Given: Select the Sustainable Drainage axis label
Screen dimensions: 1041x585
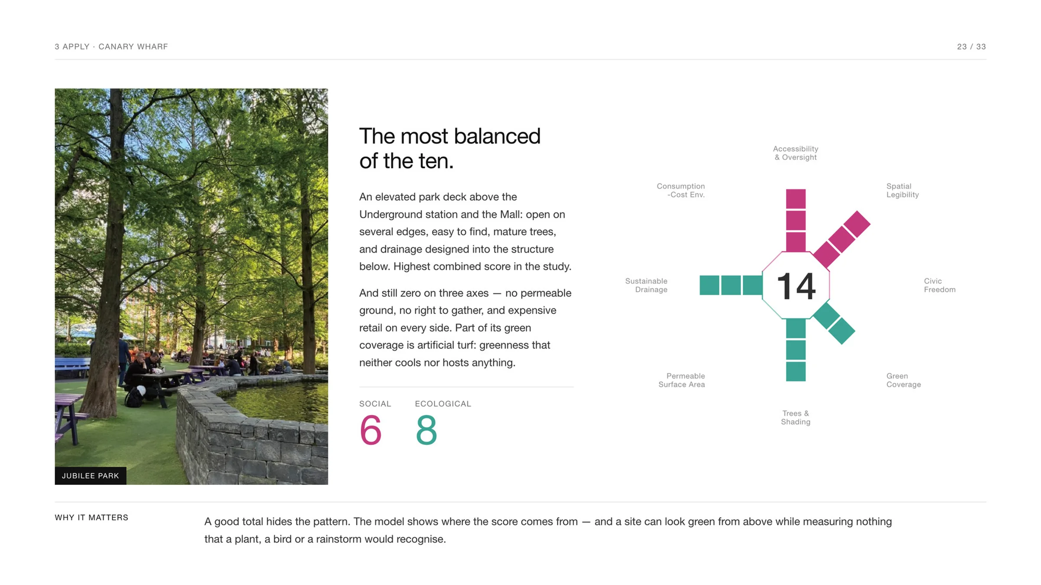Looking at the screenshot, I should pyautogui.click(x=646, y=285).
